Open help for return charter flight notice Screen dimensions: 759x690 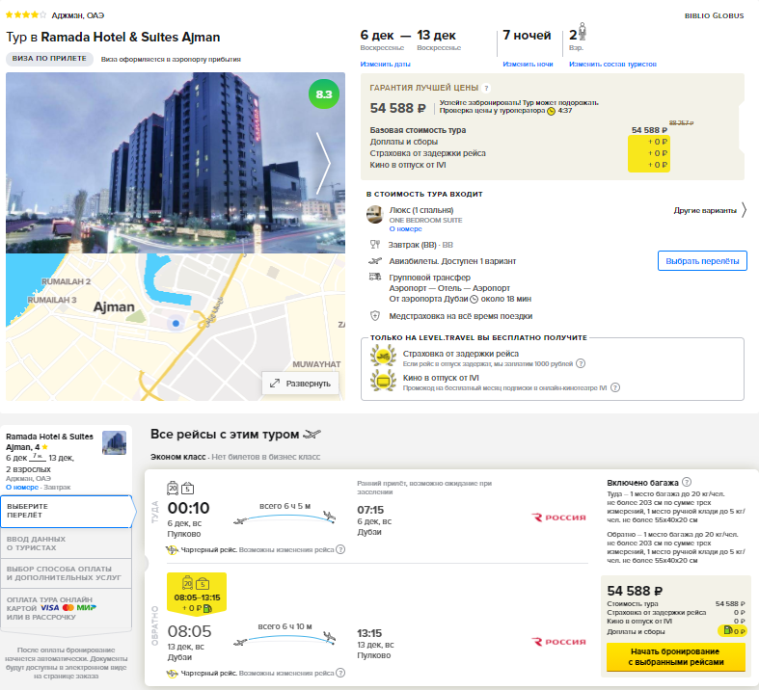(340, 673)
